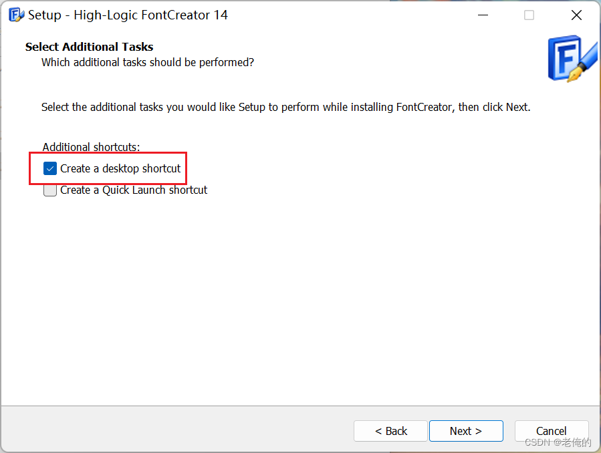Click Back to return to the previous step
The height and width of the screenshot is (453, 601).
[x=390, y=431]
